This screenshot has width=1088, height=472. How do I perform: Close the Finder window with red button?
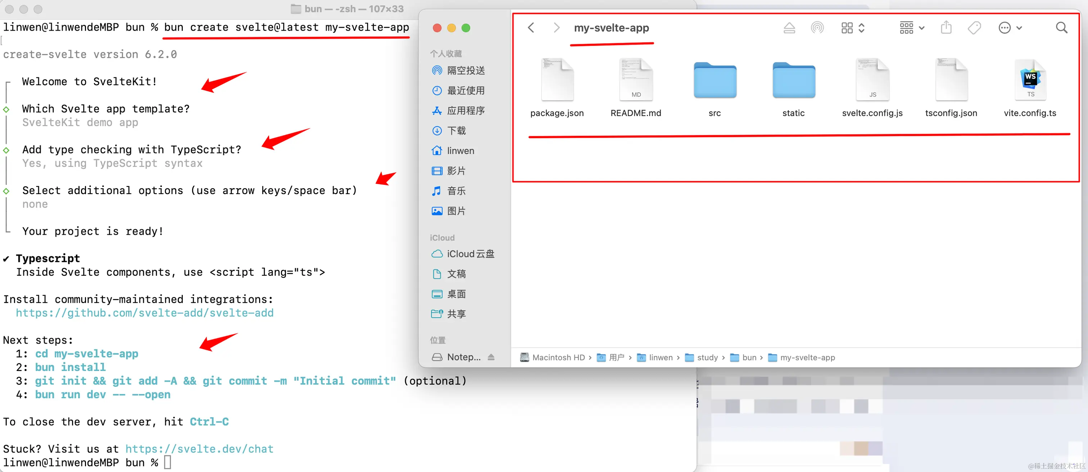(437, 28)
